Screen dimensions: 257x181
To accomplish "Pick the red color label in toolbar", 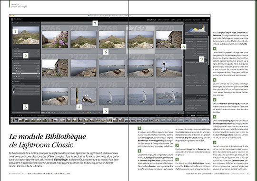I will (x=88, y=113).
